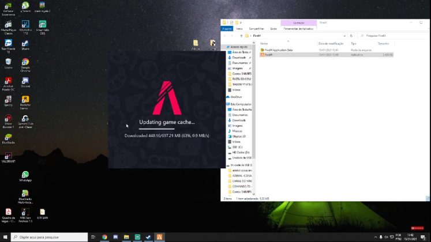431x242 pixels.
Task: Select the Gerenciar contextual tab
Action: [x=299, y=23]
